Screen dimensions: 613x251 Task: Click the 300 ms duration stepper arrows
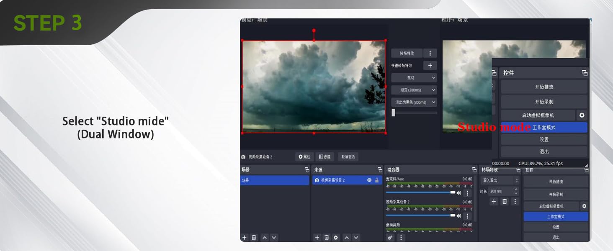click(516, 191)
